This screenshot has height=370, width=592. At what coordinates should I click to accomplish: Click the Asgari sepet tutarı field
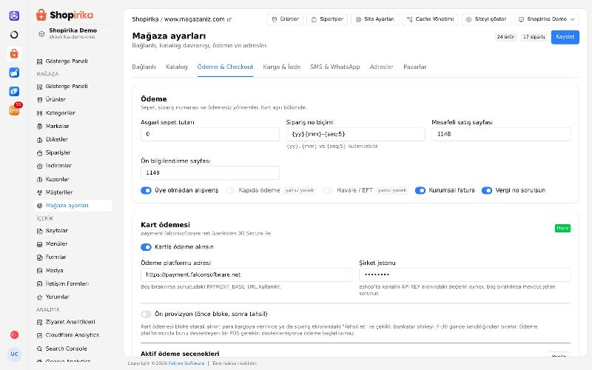click(210, 135)
